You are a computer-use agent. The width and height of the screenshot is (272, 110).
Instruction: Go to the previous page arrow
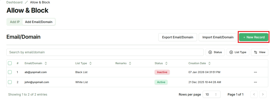pos(254,94)
